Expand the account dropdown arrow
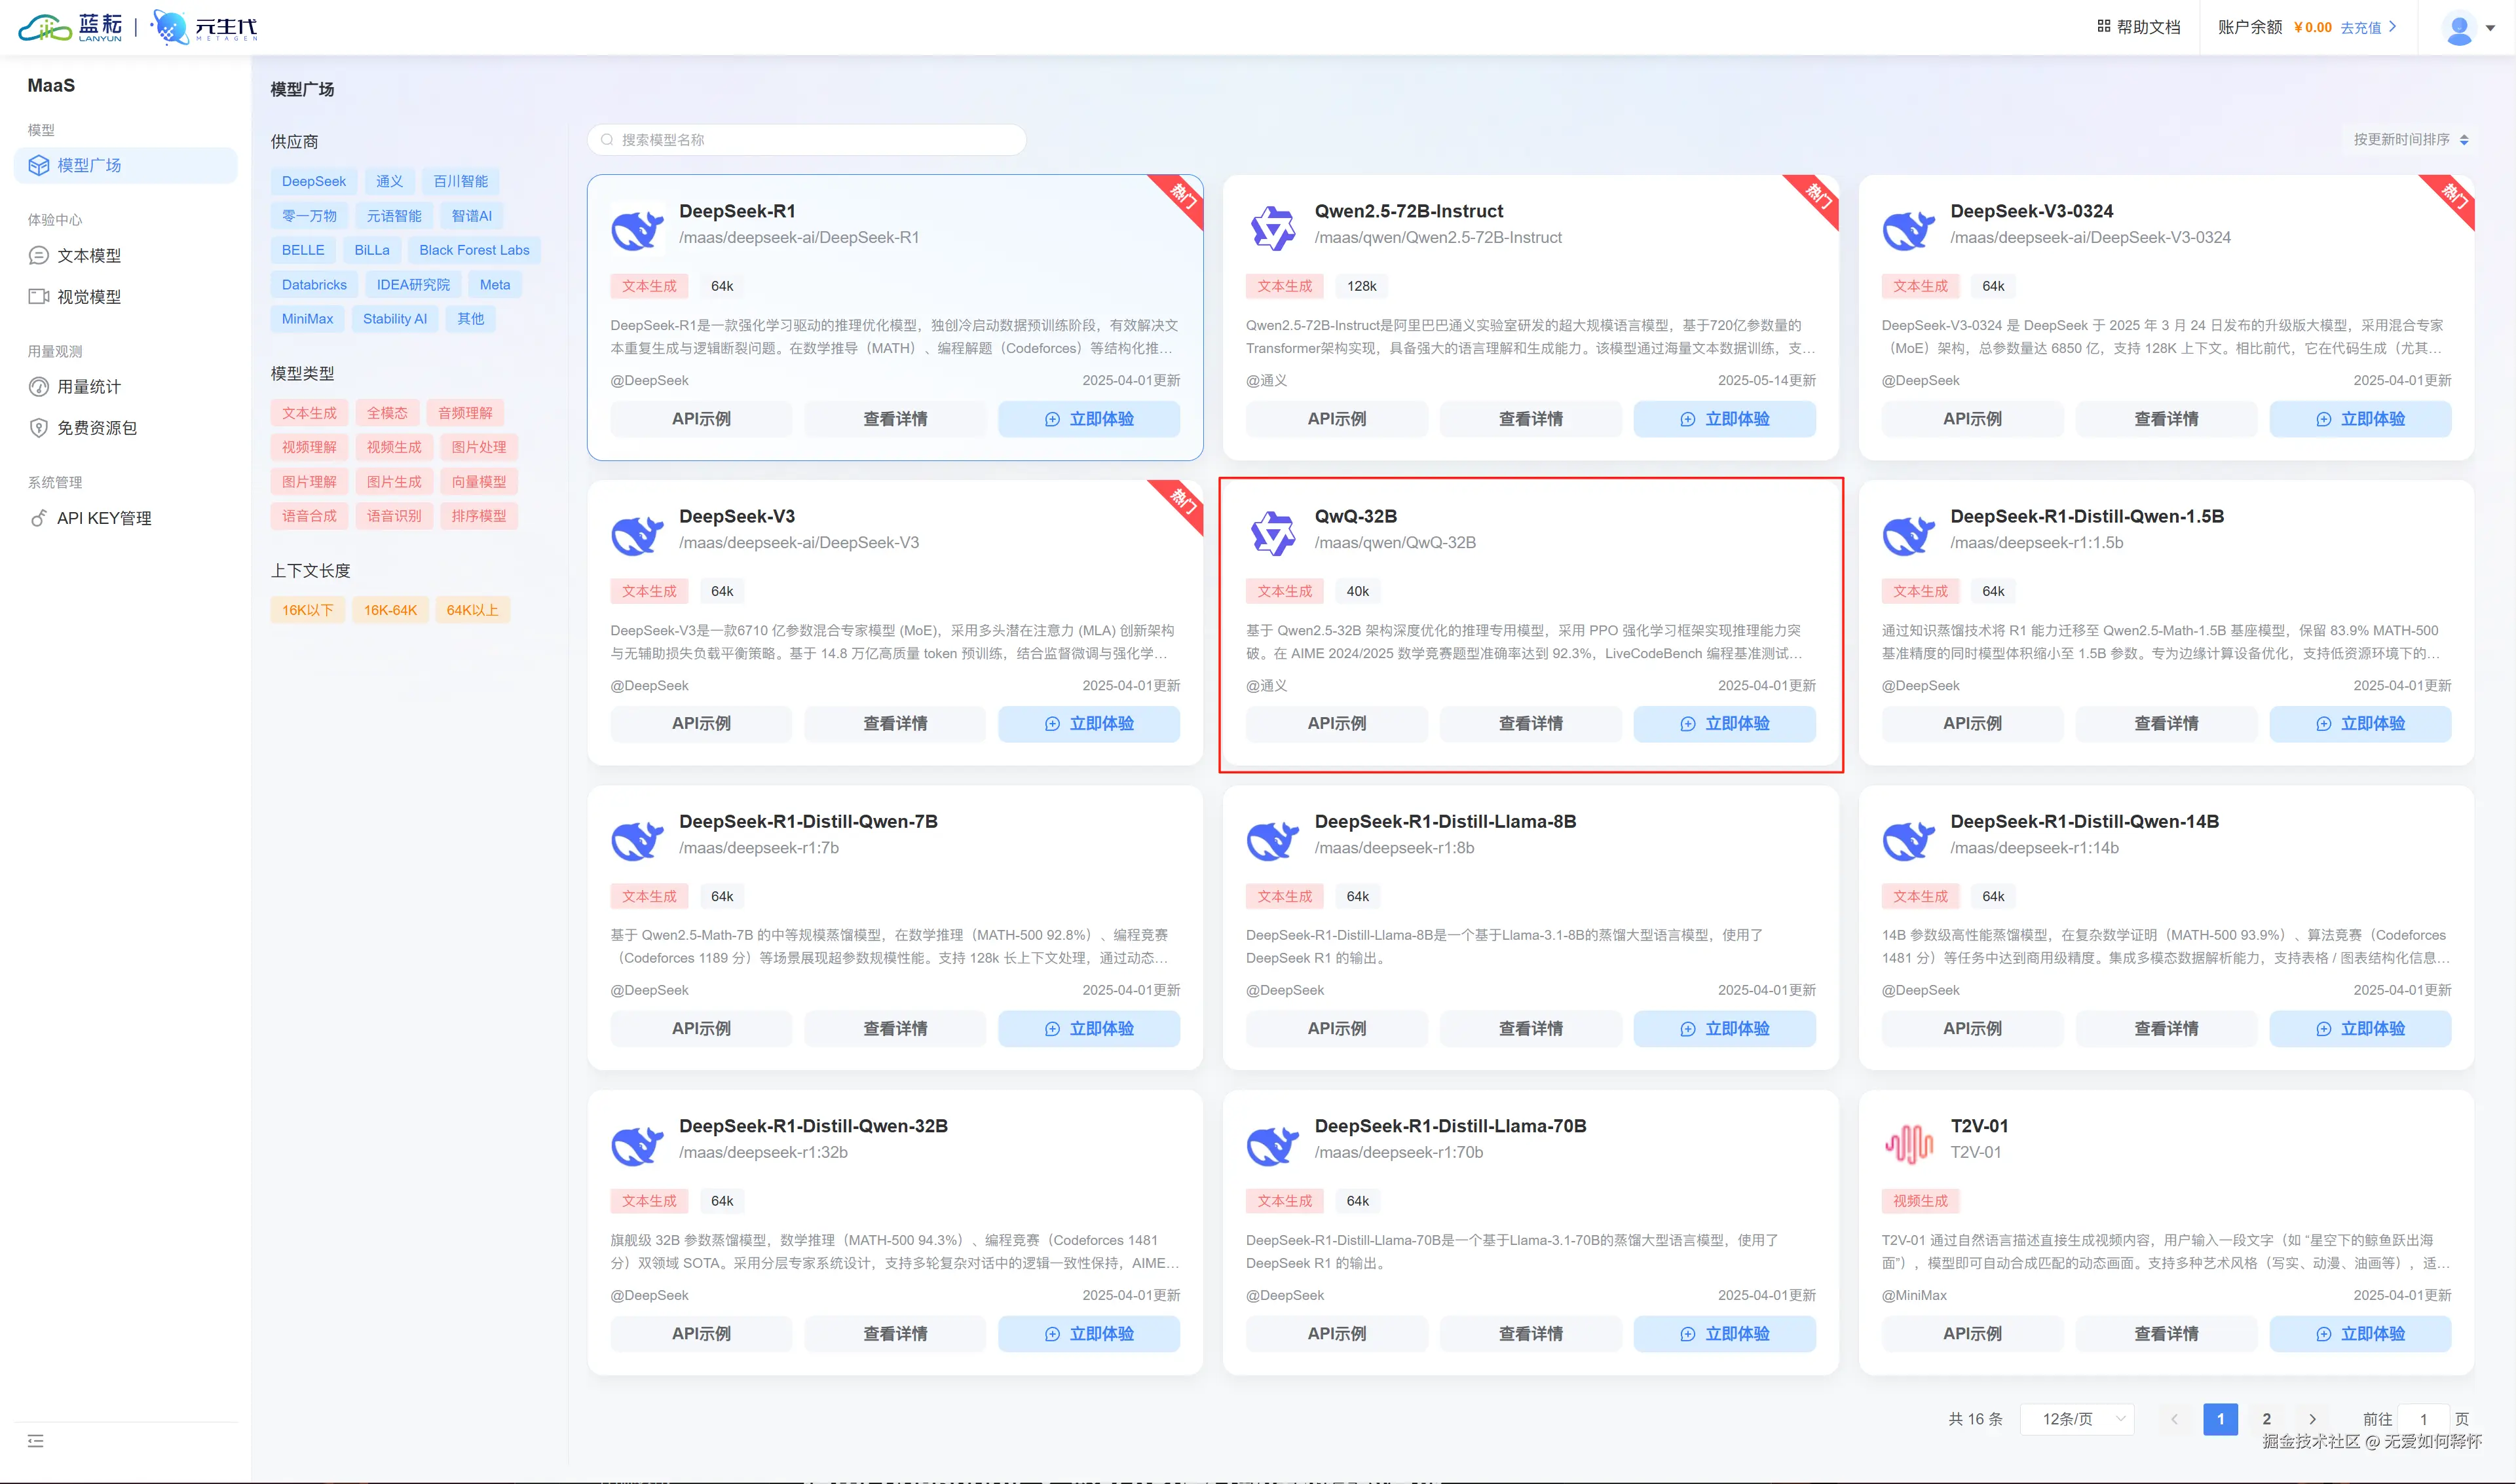This screenshot has height=1484, width=2516. pos(2490,28)
